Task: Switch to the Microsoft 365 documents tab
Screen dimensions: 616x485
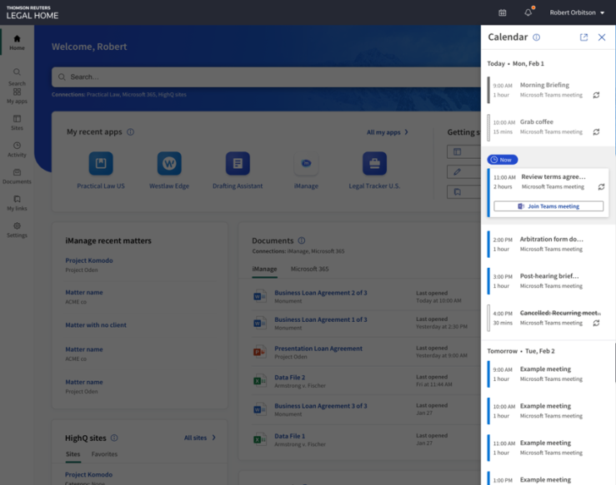Action: (x=309, y=269)
